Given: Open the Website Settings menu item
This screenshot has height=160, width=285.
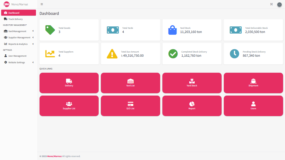Looking at the screenshot, I should (18, 62).
